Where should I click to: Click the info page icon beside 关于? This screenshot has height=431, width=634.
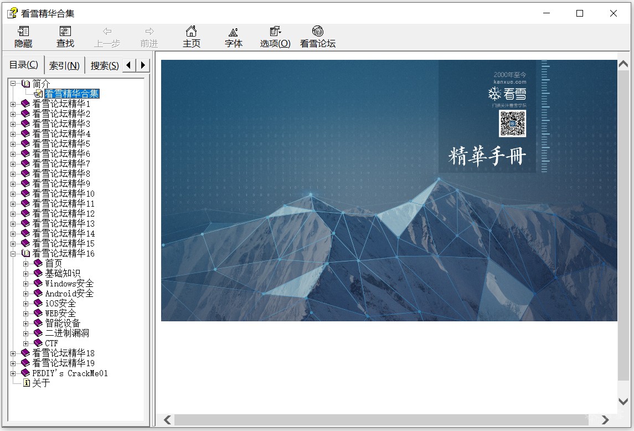(27, 383)
